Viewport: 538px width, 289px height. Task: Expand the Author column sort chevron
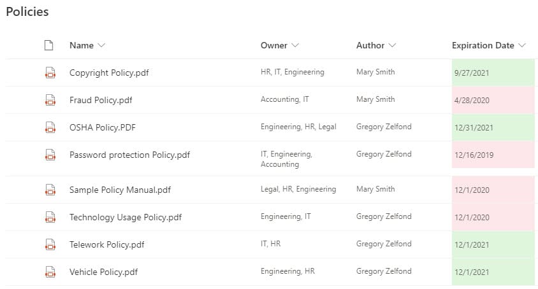(392, 45)
